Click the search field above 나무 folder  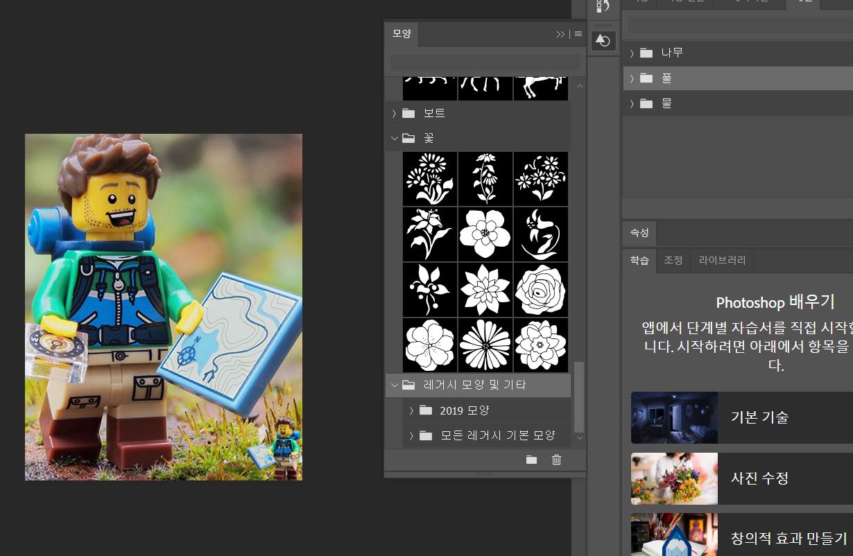[x=740, y=26]
